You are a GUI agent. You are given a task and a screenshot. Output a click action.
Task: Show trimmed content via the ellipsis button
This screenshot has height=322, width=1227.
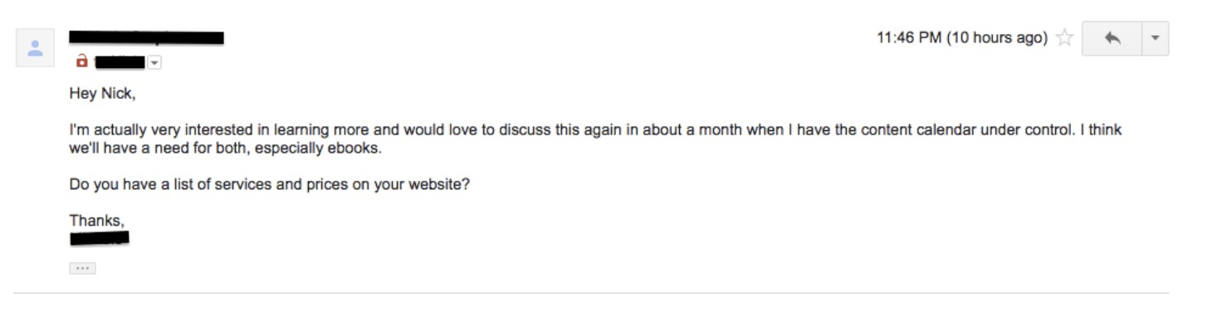click(x=82, y=268)
